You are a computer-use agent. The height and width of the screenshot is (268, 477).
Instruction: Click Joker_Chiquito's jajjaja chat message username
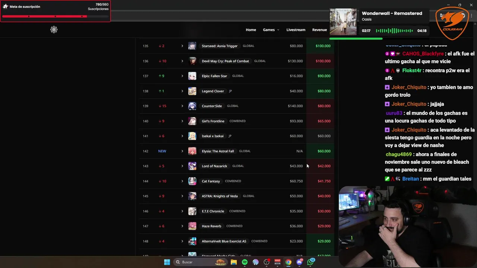point(409,104)
